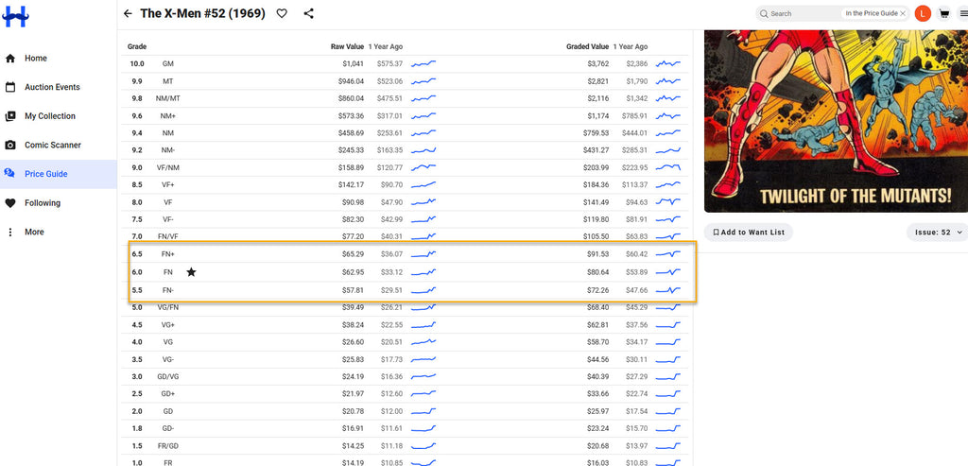Click the Graded Value column header
The height and width of the screenshot is (466, 968).
click(587, 47)
